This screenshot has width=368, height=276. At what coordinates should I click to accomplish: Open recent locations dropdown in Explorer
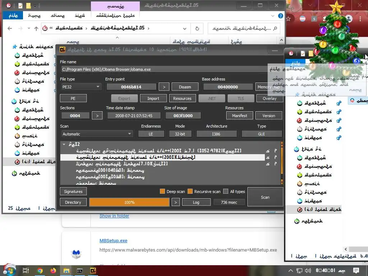click(29, 28)
